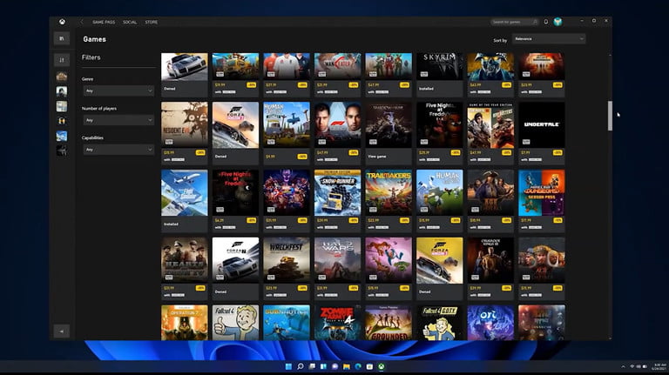Open the Maneater game tile

click(x=337, y=66)
